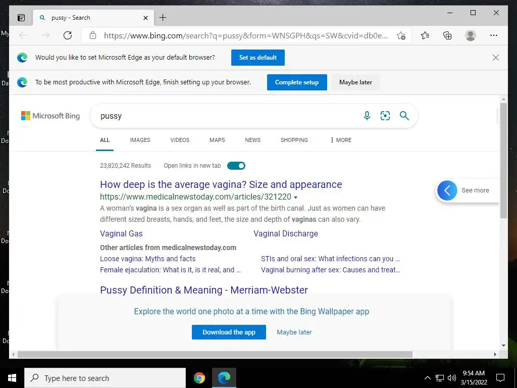
Task: Submit search with magnifier icon
Action: [x=404, y=116]
